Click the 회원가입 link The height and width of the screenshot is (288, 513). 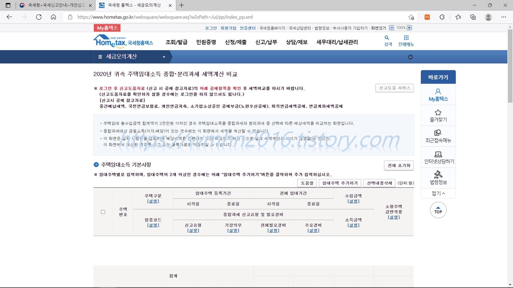228,28
